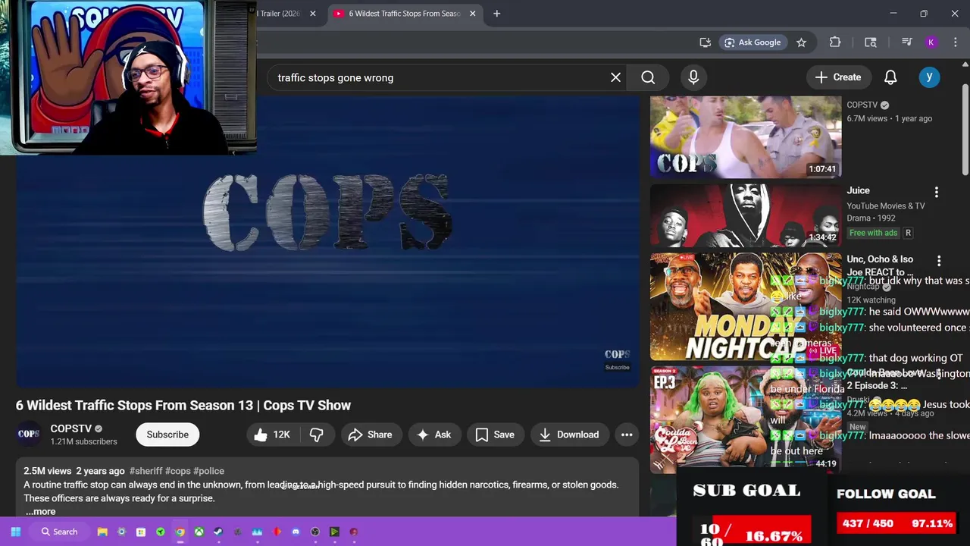The width and height of the screenshot is (970, 546).
Task: Open the #police hashtag link
Action: coord(208,471)
